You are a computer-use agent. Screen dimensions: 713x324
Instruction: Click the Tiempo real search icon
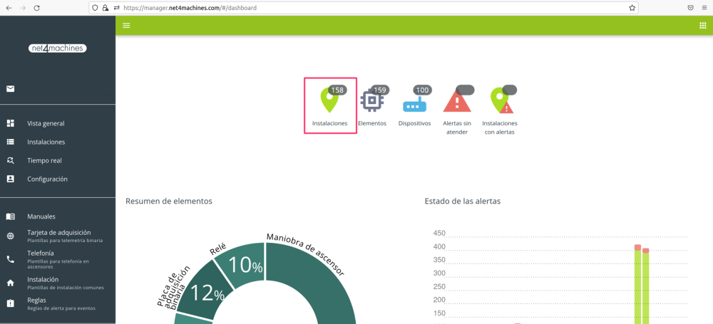pos(11,160)
